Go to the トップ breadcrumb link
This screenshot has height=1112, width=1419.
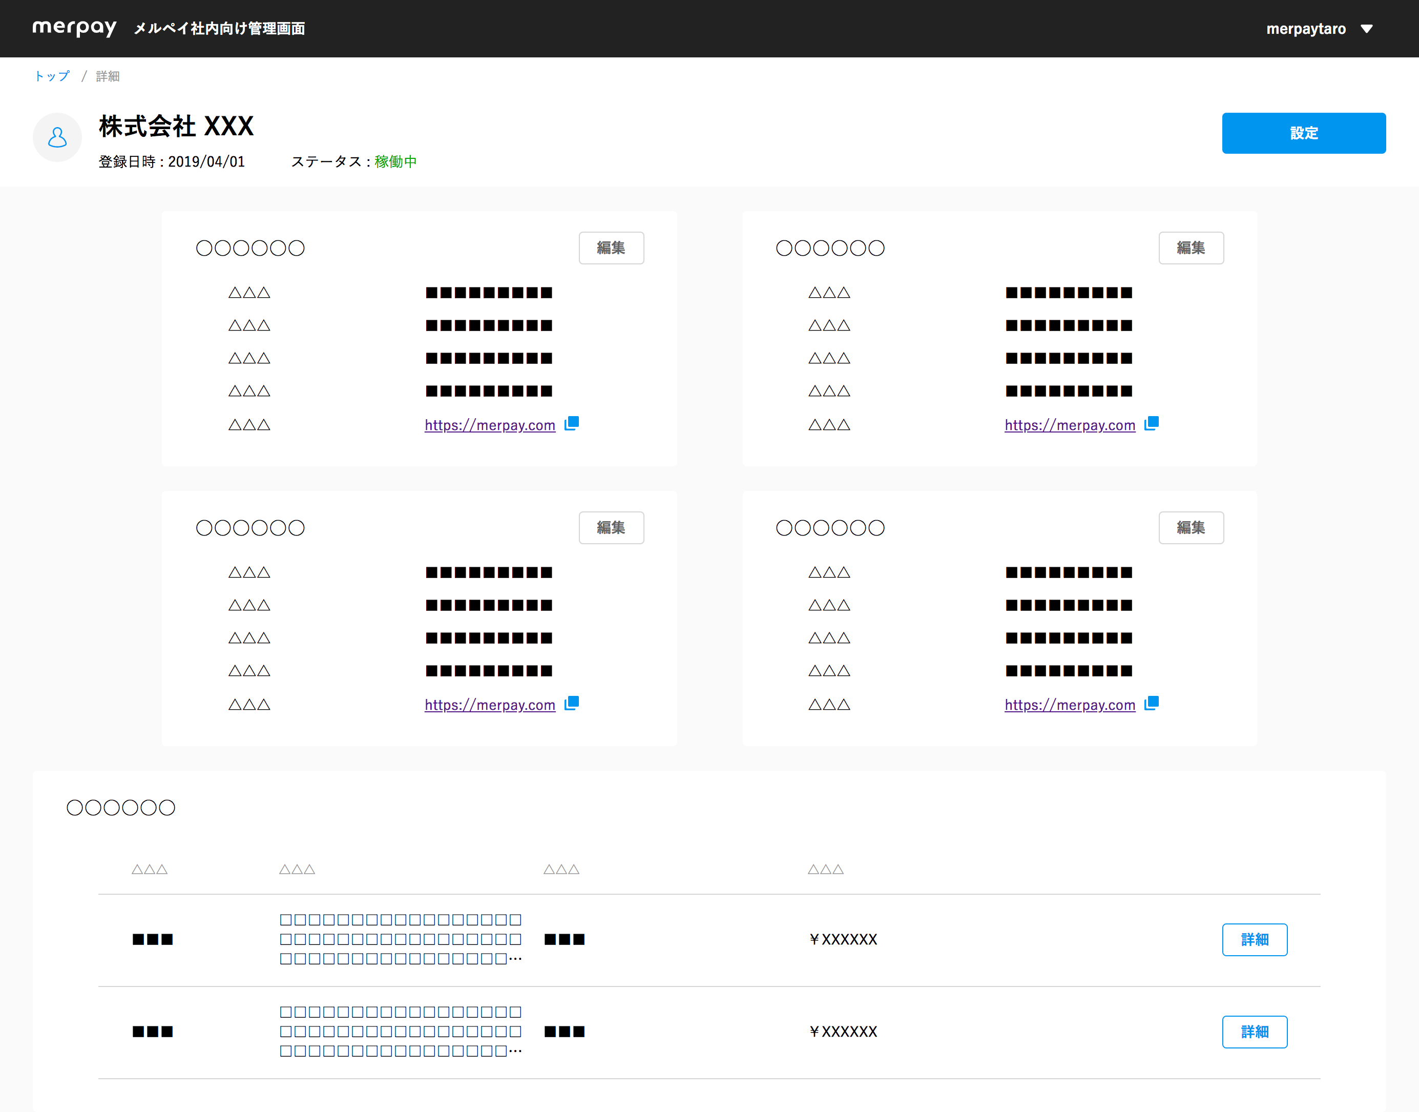click(x=52, y=76)
